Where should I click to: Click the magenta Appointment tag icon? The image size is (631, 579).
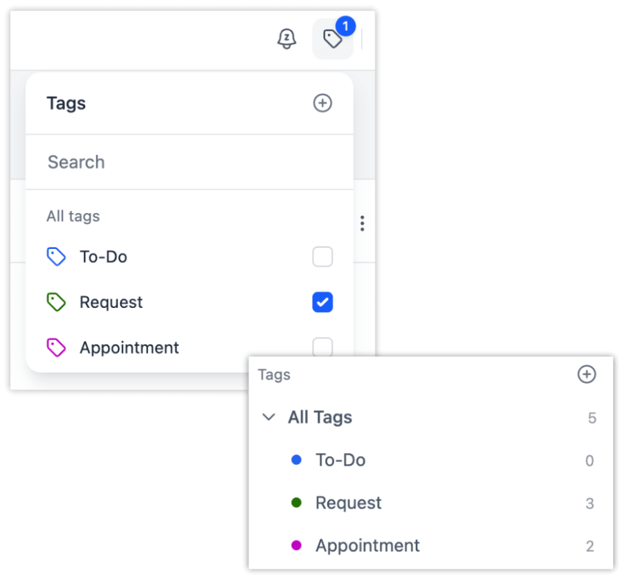click(56, 347)
